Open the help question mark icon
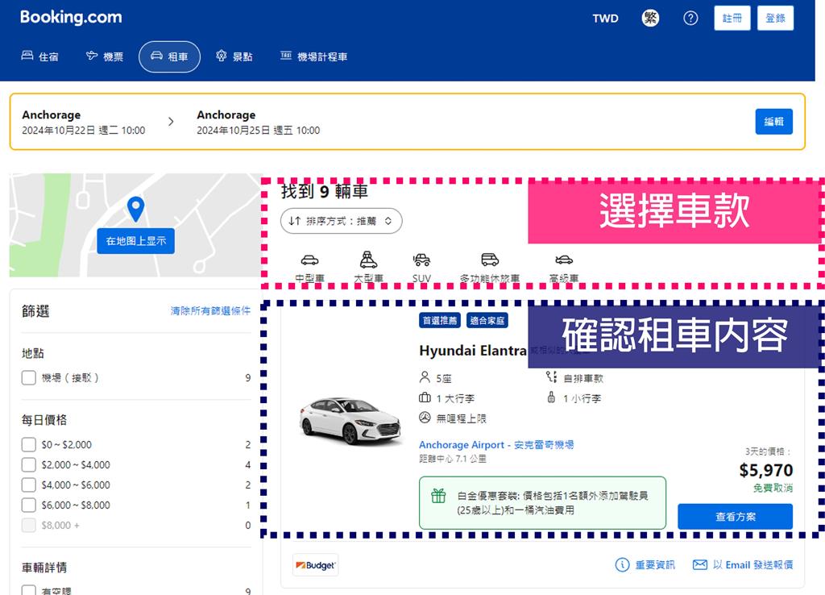Viewport: 825px width, 595px height. (x=690, y=19)
